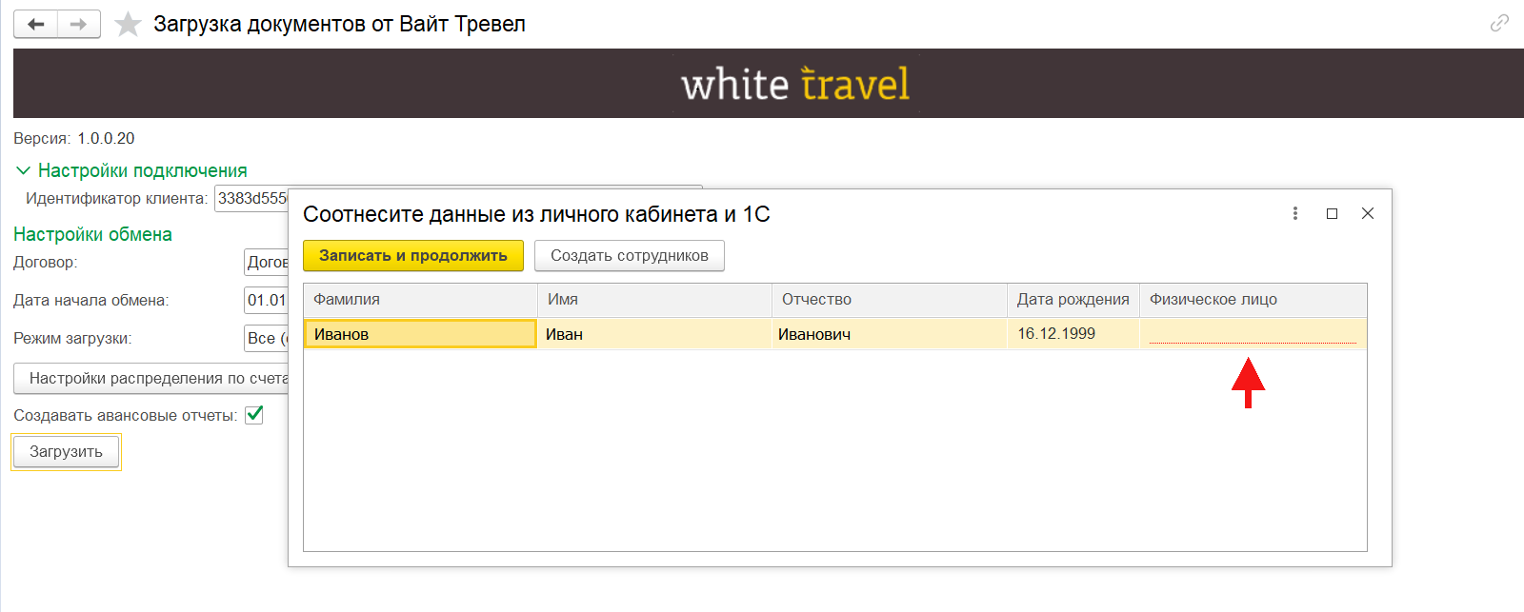Click the Создать сотрудников button
The height and width of the screenshot is (612, 1524).
point(629,255)
